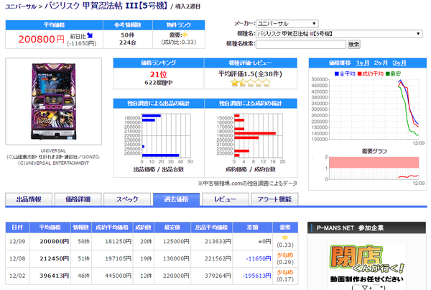The width and height of the screenshot is (431, 290).
Task: Click the 平均評価1.5(全38件) text
Action: [x=250, y=74]
